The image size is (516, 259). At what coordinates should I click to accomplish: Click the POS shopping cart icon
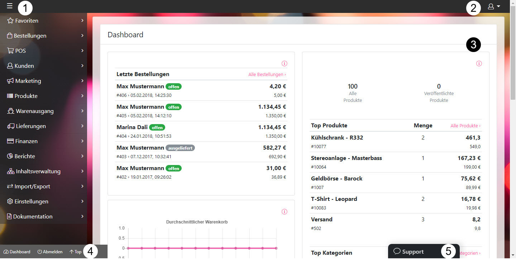coord(10,51)
